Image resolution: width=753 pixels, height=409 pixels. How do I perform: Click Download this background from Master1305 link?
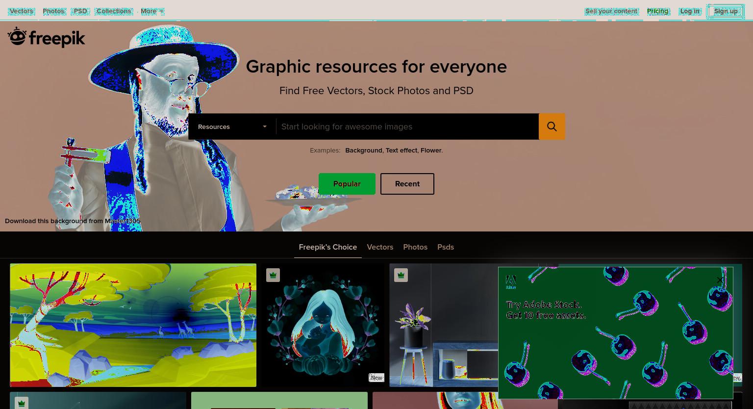[x=73, y=221]
